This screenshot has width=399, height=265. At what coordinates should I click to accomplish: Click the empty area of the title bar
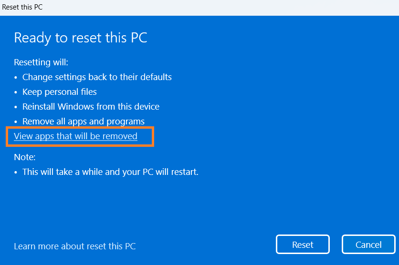pos(215,7)
